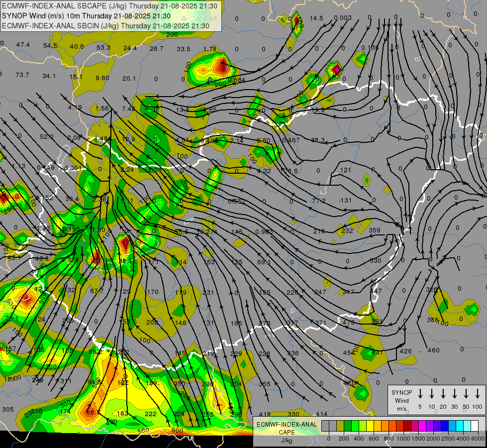Click the map value '4.19'
487x448 pixels.
click(x=75, y=107)
